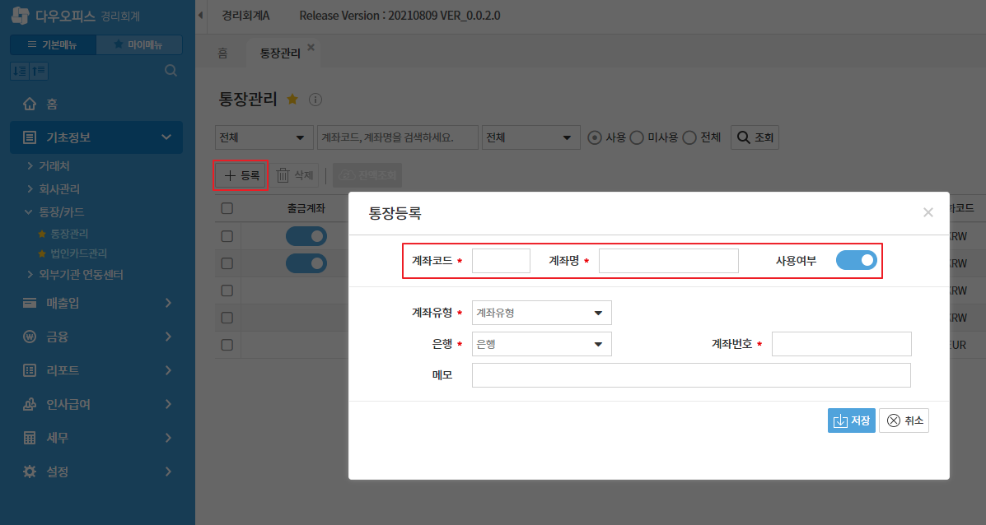The height and width of the screenshot is (525, 986).
Task: Open 법인카드관리 in the sidebar
Action: [x=78, y=253]
